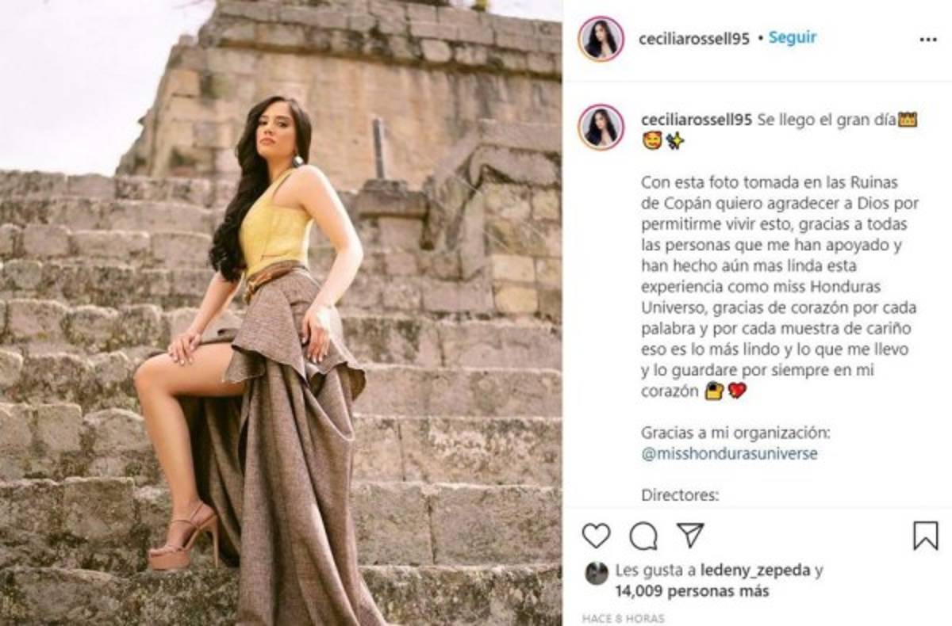The width and height of the screenshot is (952, 626).
Task: Open ceciliarossell95 username in post header
Action: [x=694, y=39]
